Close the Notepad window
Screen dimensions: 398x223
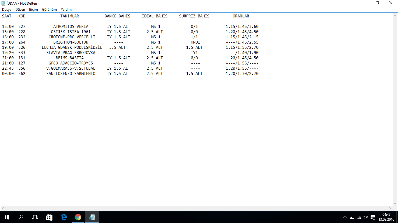pyautogui.click(x=391, y=3)
